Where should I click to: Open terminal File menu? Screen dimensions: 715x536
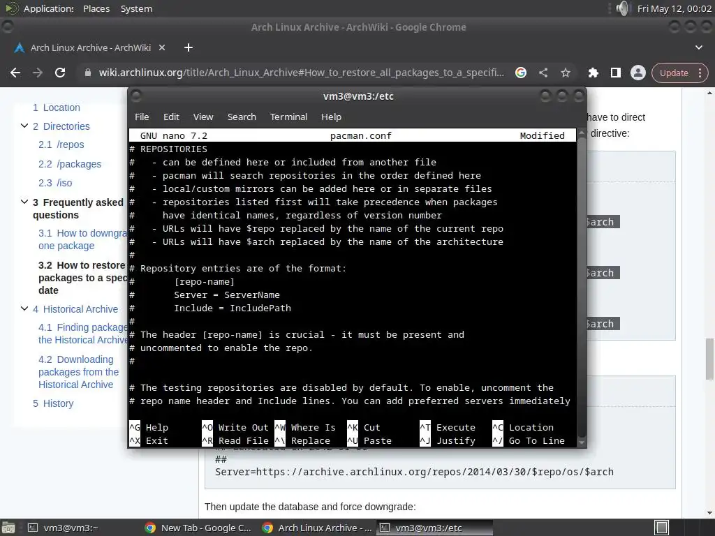coord(142,117)
